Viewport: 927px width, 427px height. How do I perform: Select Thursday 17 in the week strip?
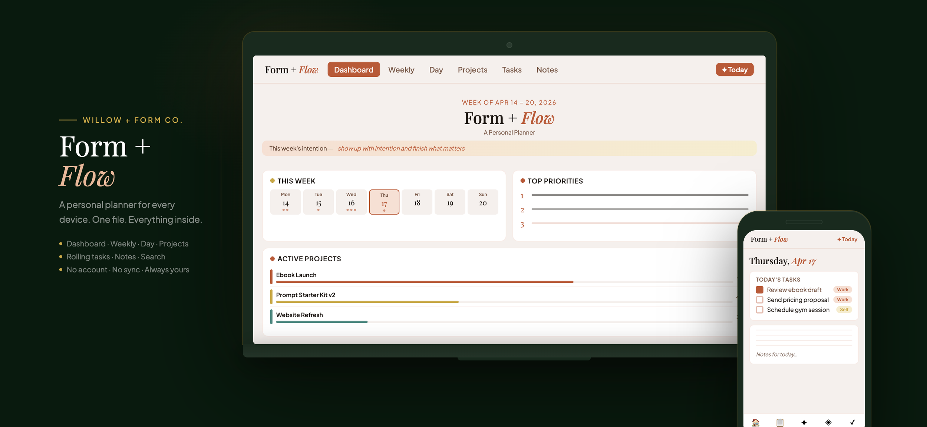(384, 201)
